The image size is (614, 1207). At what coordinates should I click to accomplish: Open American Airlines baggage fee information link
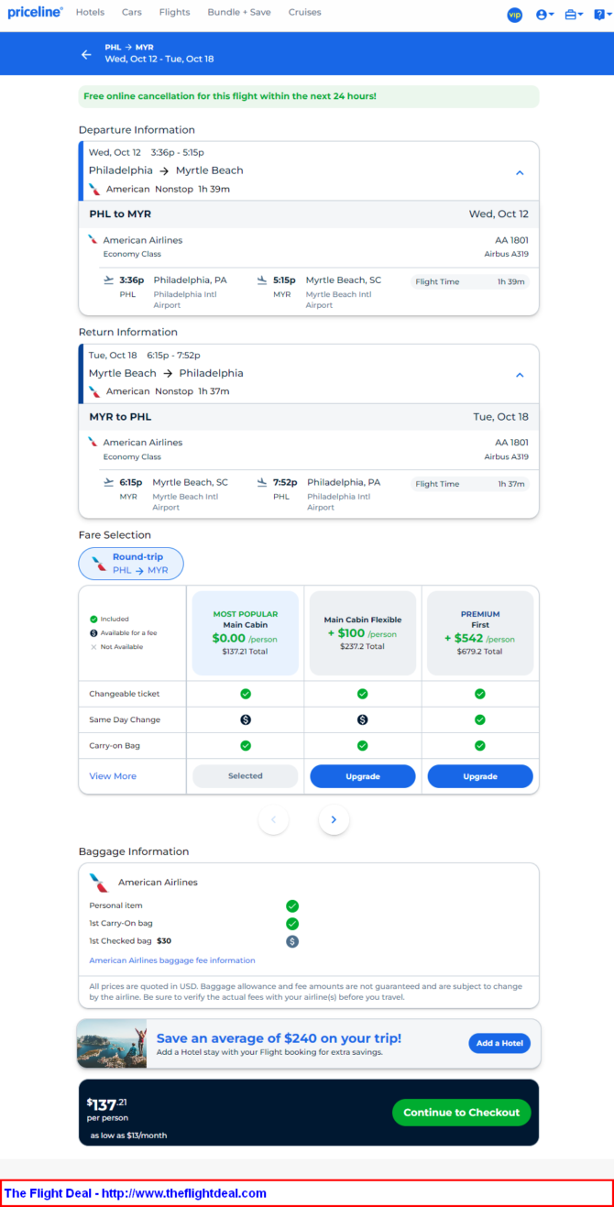172,960
